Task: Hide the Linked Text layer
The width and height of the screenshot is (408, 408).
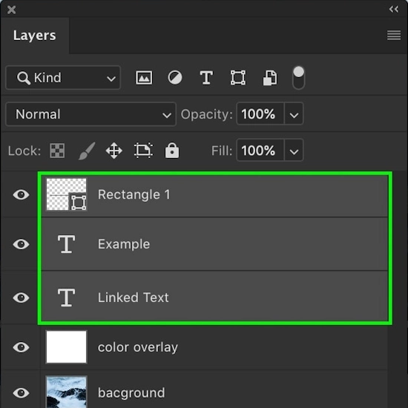Action: tap(21, 297)
